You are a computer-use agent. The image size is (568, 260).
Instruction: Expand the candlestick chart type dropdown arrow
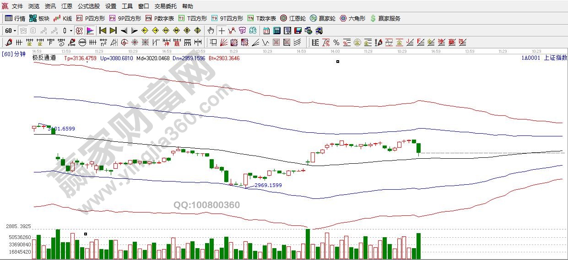pyautogui.click(x=71, y=31)
